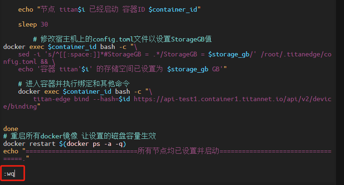Click the sleep 30 line
Image resolution: width=344 pixels, height=185 pixels.
click(33, 24)
